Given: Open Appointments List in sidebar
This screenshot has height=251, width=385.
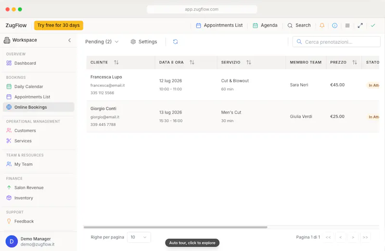Looking at the screenshot, I should (38, 97).
